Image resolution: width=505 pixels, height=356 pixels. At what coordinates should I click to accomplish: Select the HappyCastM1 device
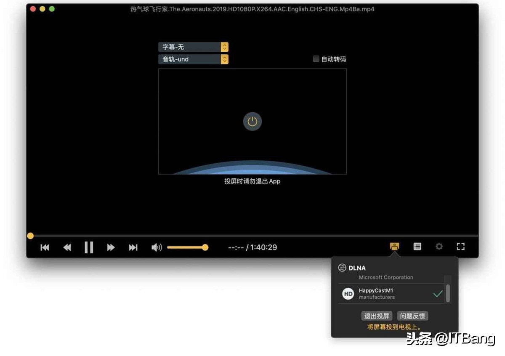click(x=391, y=294)
